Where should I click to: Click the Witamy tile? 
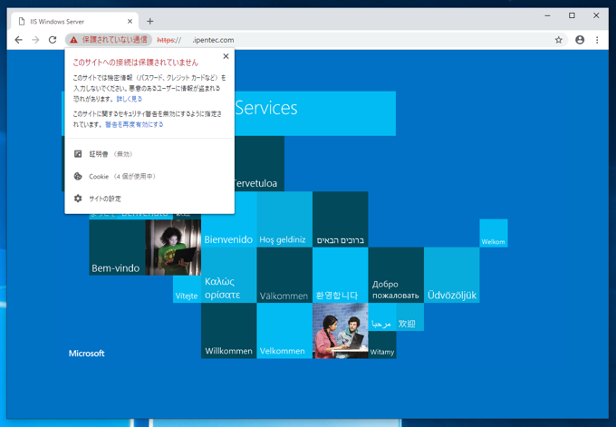[x=382, y=345]
